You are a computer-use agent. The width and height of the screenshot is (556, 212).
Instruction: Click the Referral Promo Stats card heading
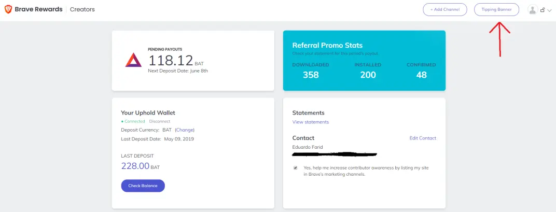click(x=327, y=46)
